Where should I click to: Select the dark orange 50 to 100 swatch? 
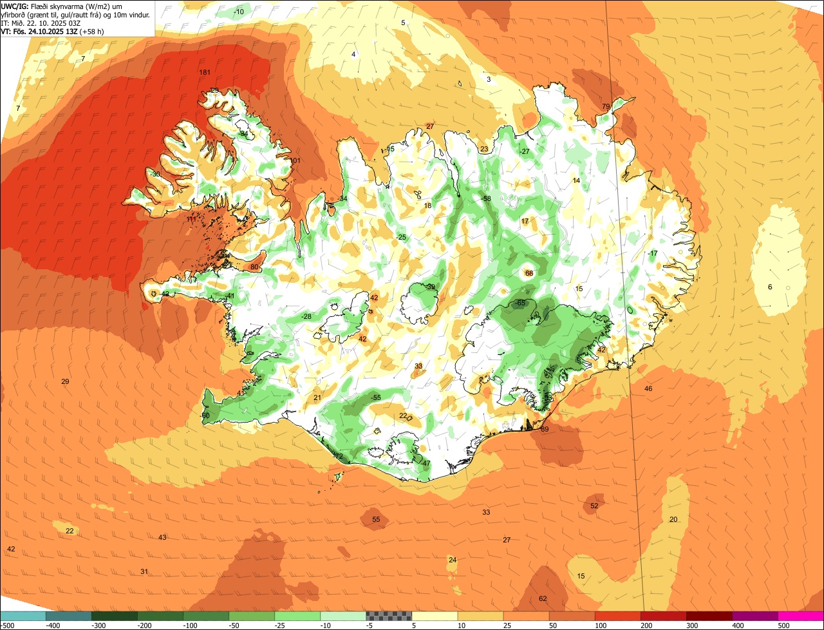tap(572, 616)
